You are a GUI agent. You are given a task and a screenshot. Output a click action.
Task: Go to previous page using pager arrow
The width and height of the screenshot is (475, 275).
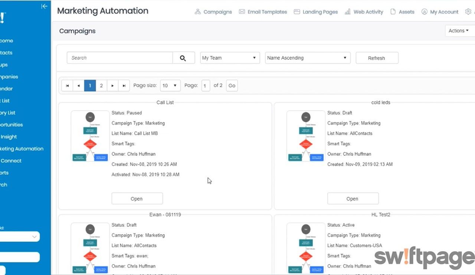click(78, 85)
